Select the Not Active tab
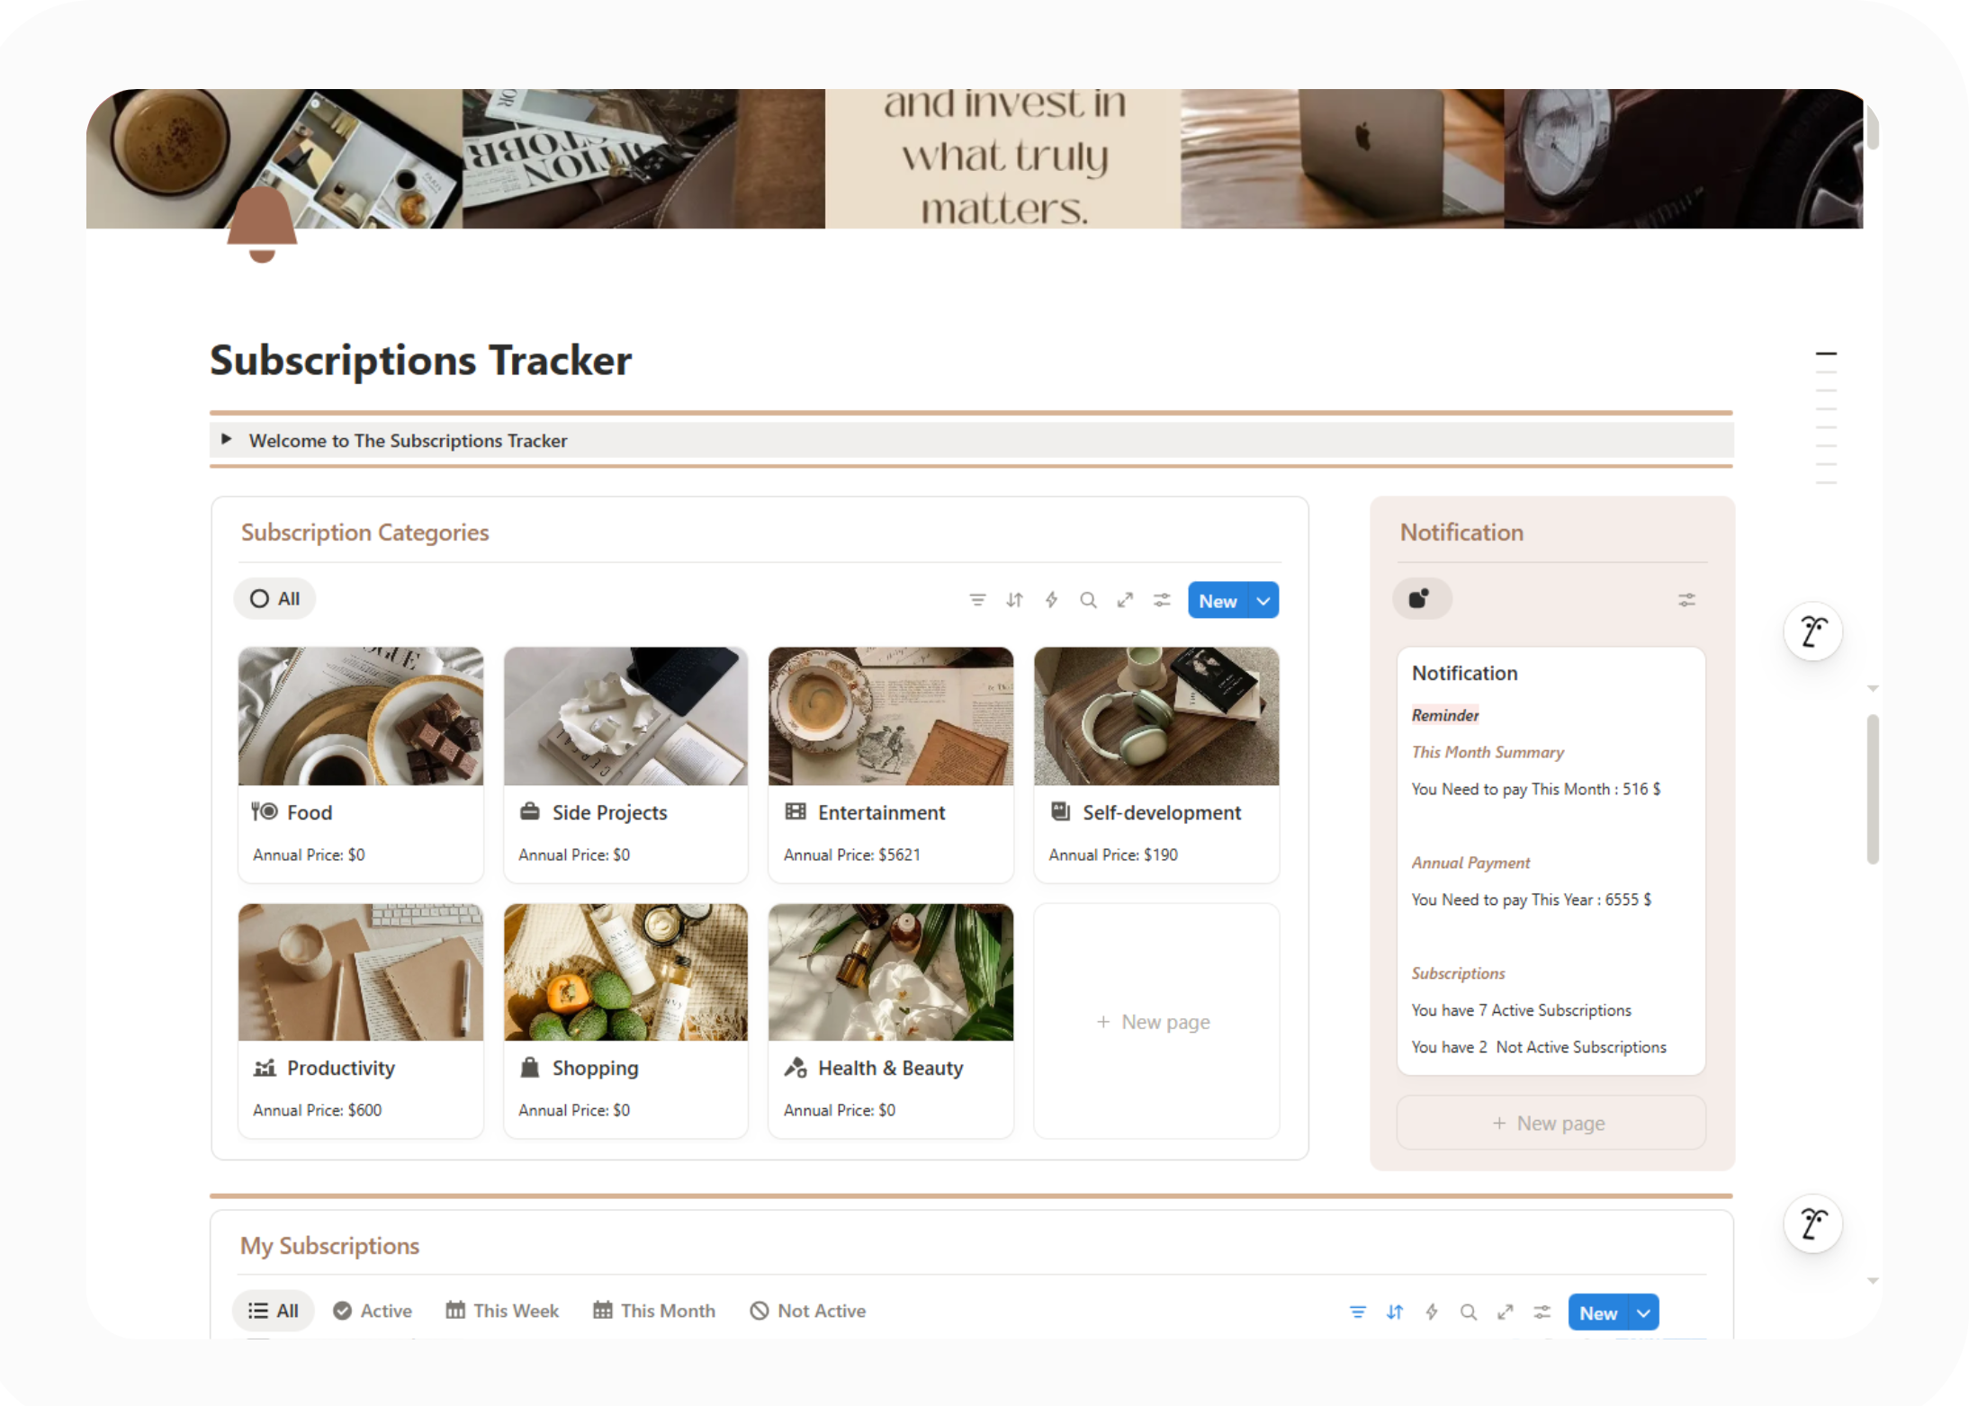The width and height of the screenshot is (1969, 1406). (x=808, y=1312)
